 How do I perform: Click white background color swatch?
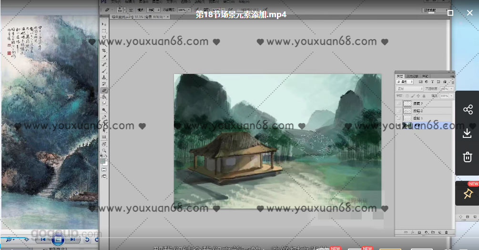pos(106,164)
